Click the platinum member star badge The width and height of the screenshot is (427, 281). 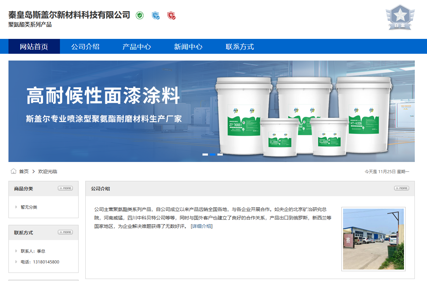pyautogui.click(x=400, y=18)
